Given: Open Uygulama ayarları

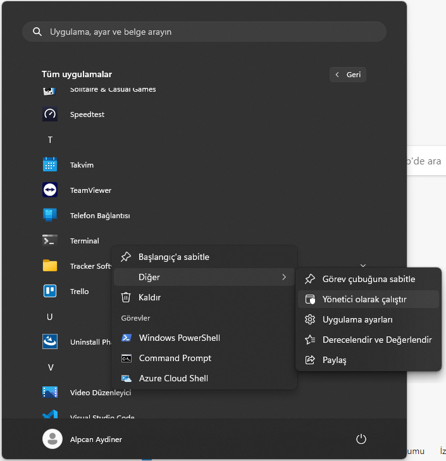Looking at the screenshot, I should click(x=368, y=319).
